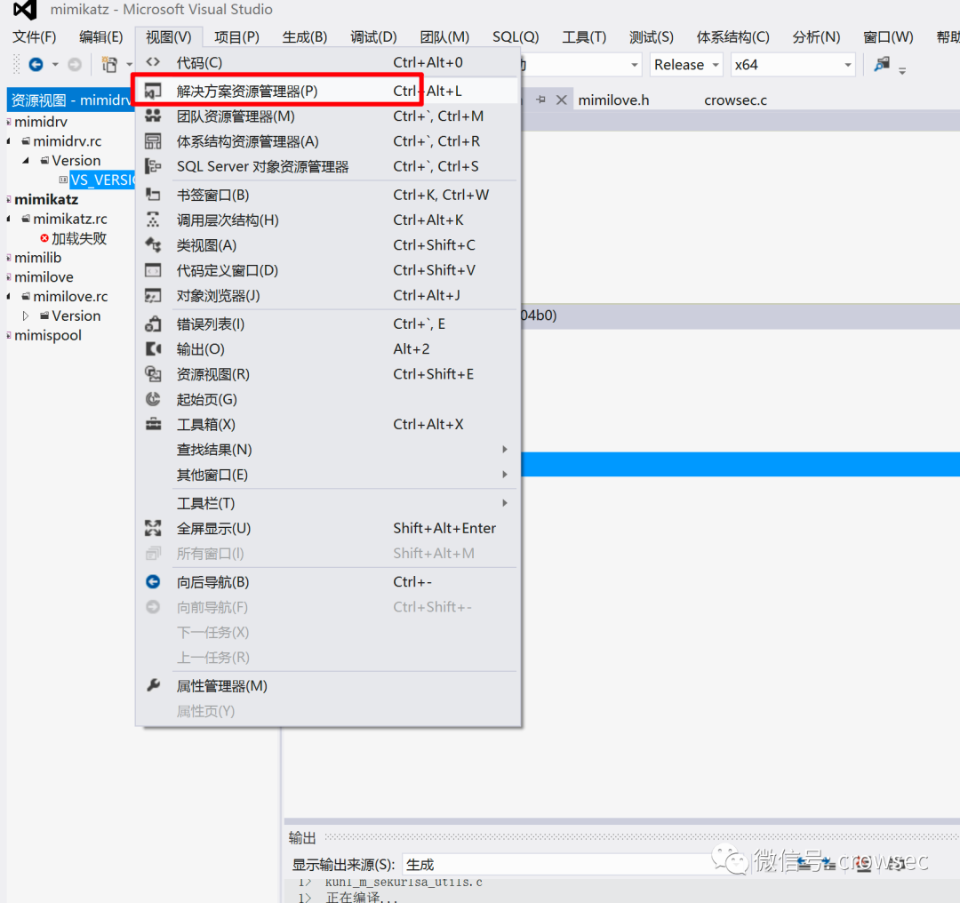Open the 调试(D) menu
The width and height of the screenshot is (960, 903).
point(373,36)
